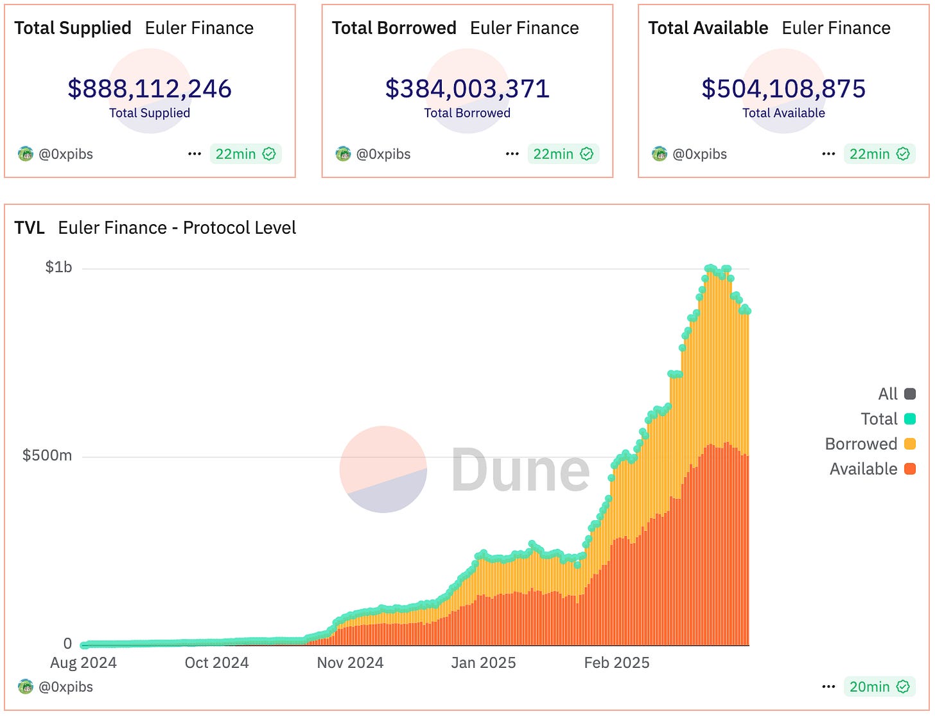The width and height of the screenshot is (935, 716).
Task: Open three-dot menu in TVL chart card
Action: pos(828,687)
